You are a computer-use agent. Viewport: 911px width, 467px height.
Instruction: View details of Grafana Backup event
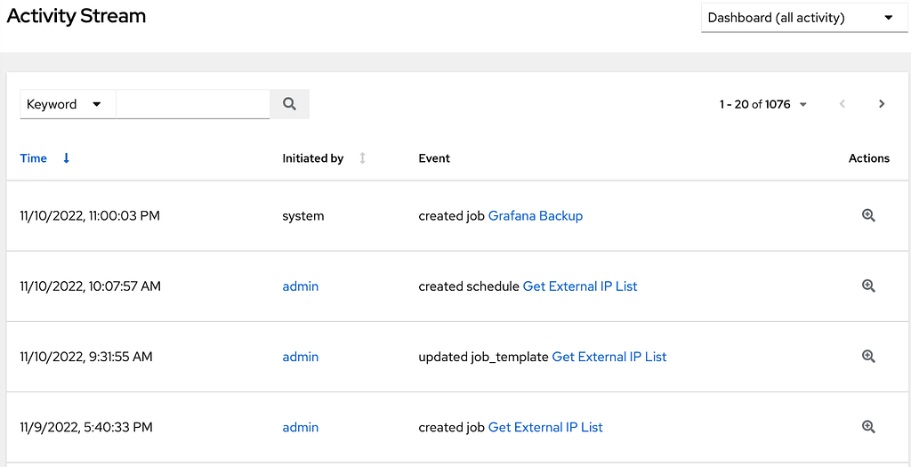click(x=868, y=215)
